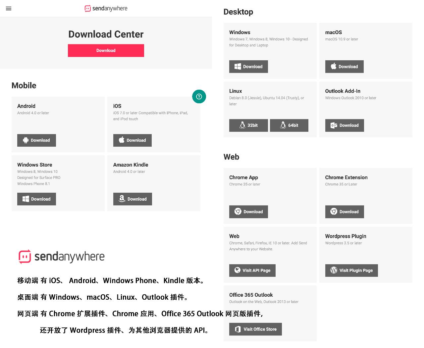
Task: Get the Linux 32bit package
Action: pos(248,125)
